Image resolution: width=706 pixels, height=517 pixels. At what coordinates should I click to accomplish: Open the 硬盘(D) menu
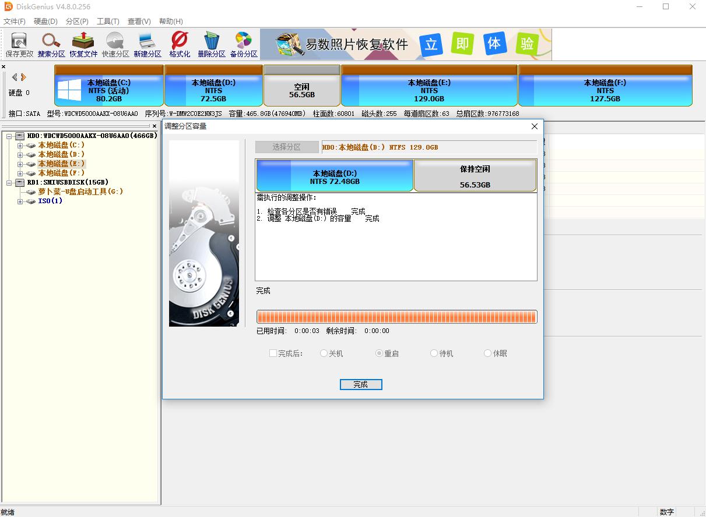click(x=45, y=22)
